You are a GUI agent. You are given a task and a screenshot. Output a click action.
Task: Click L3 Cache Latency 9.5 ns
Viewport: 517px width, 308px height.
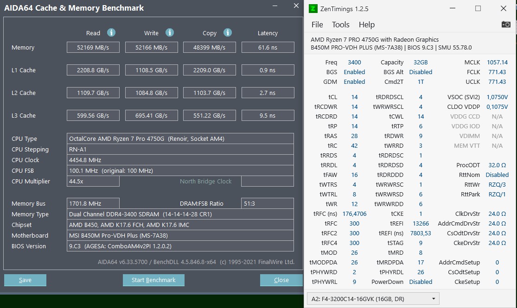pyautogui.click(x=268, y=116)
